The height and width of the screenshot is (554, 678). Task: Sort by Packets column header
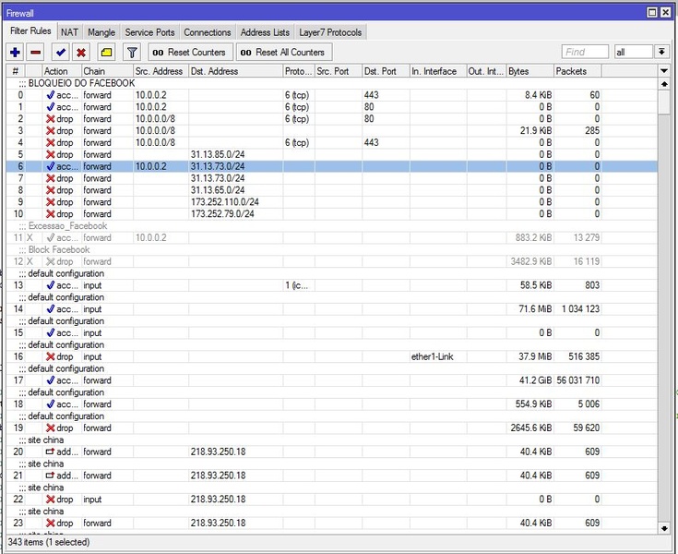577,71
